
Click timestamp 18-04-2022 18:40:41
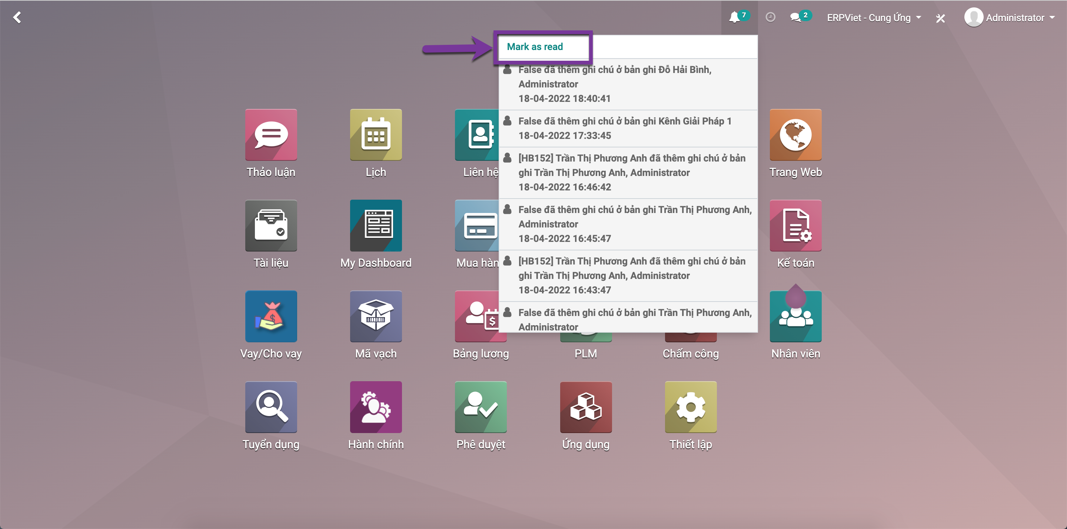tap(564, 99)
